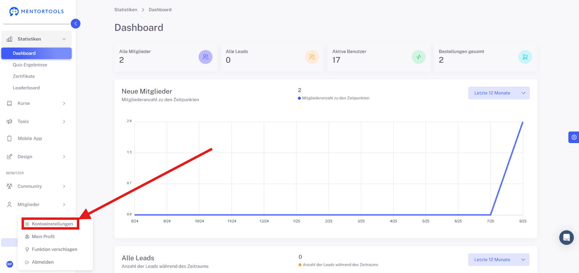Expand the Community sidebar menu

coord(37,186)
